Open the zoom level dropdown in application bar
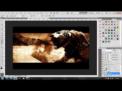The image size is (122, 91). (63, 13)
